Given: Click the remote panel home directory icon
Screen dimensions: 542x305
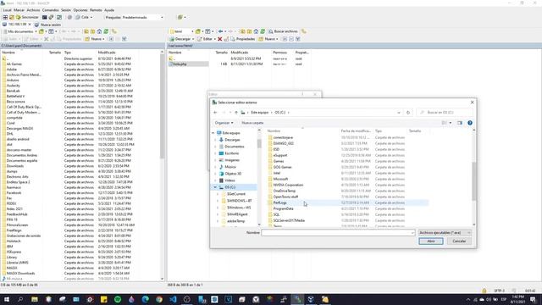Looking at the screenshot, I should [256, 31].
